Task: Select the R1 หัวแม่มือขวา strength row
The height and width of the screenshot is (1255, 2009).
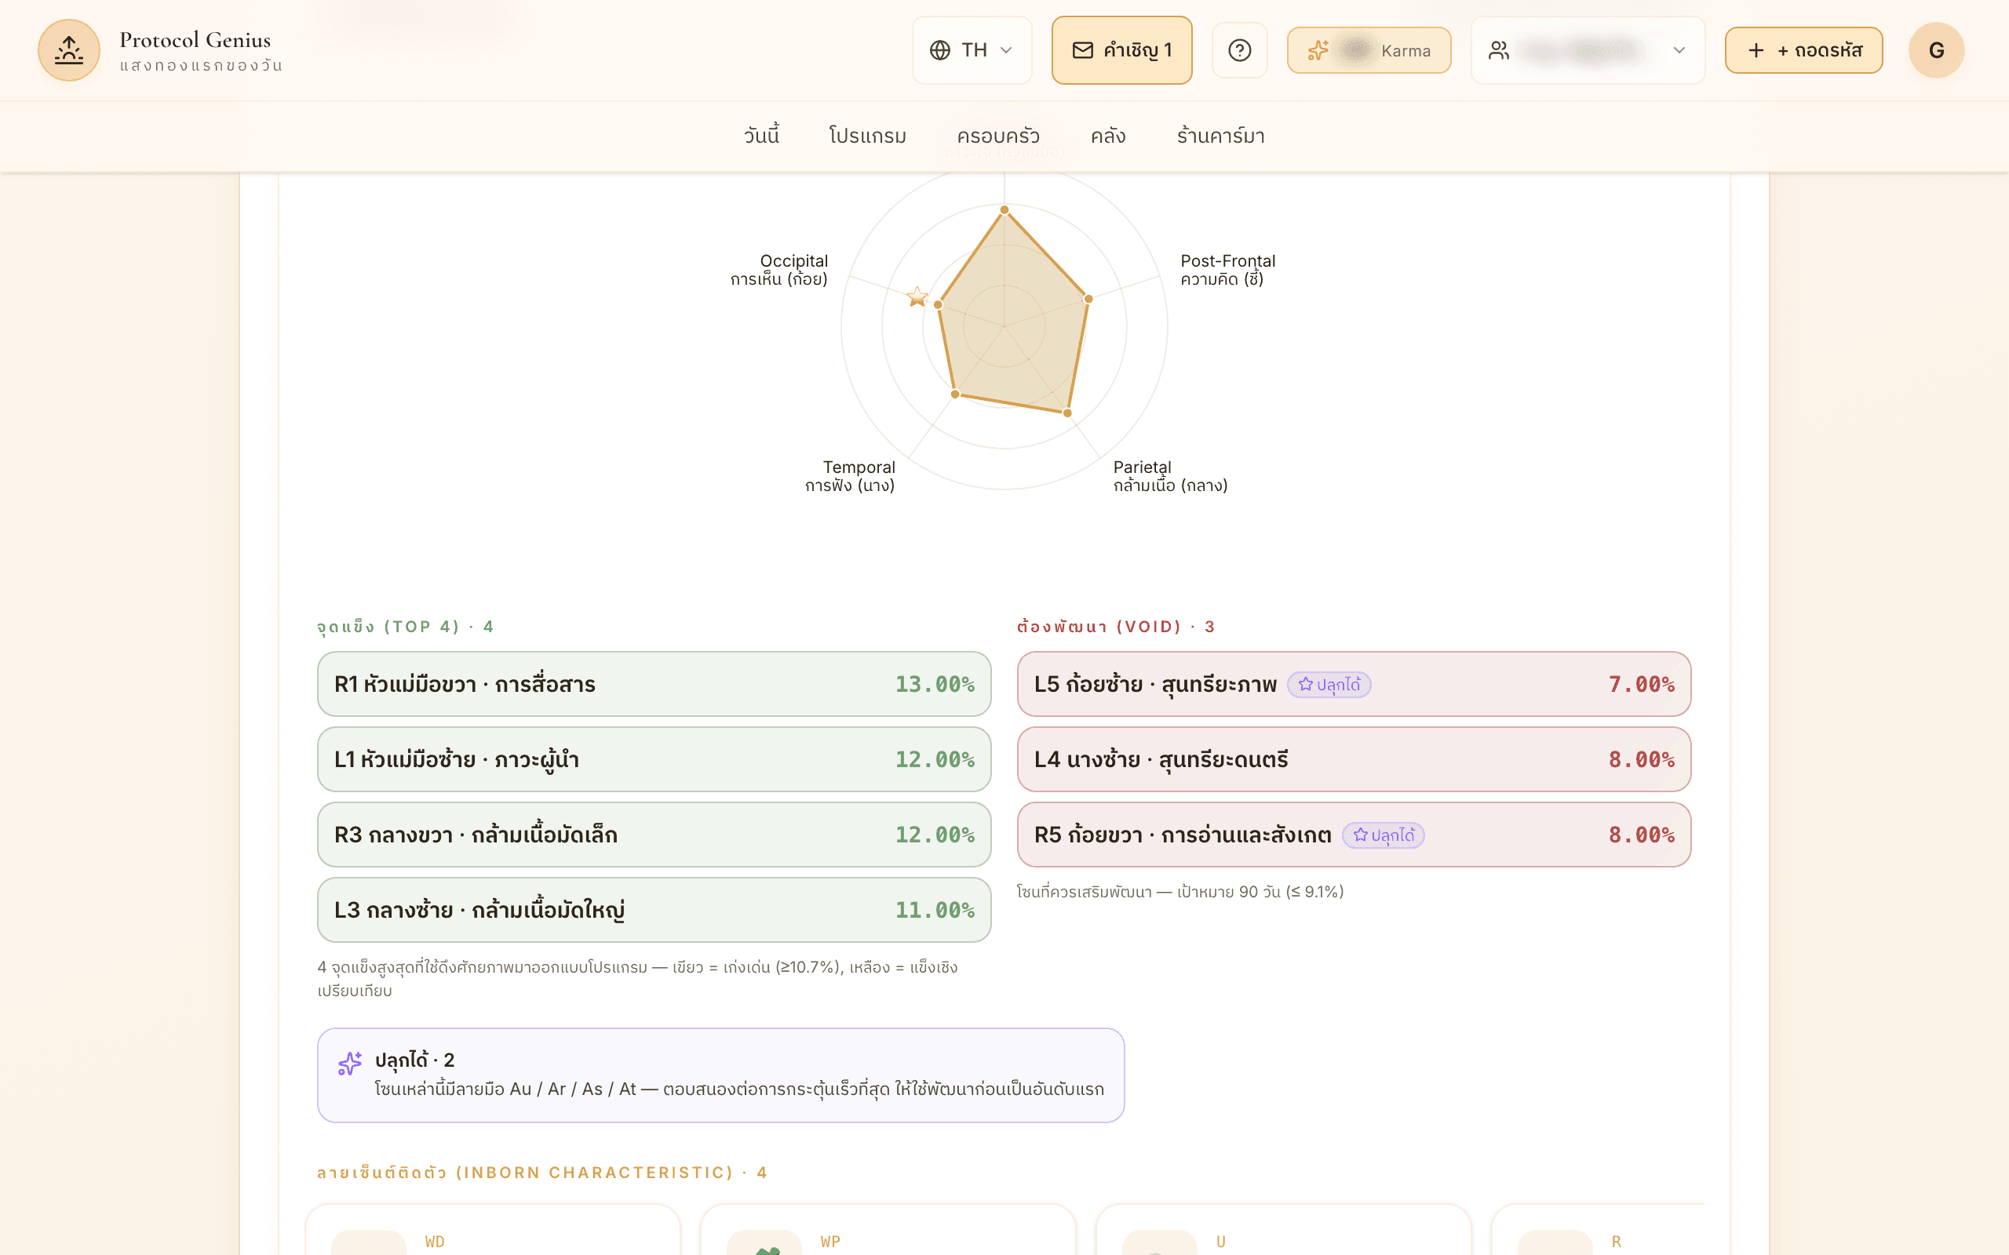Action: [x=654, y=684]
